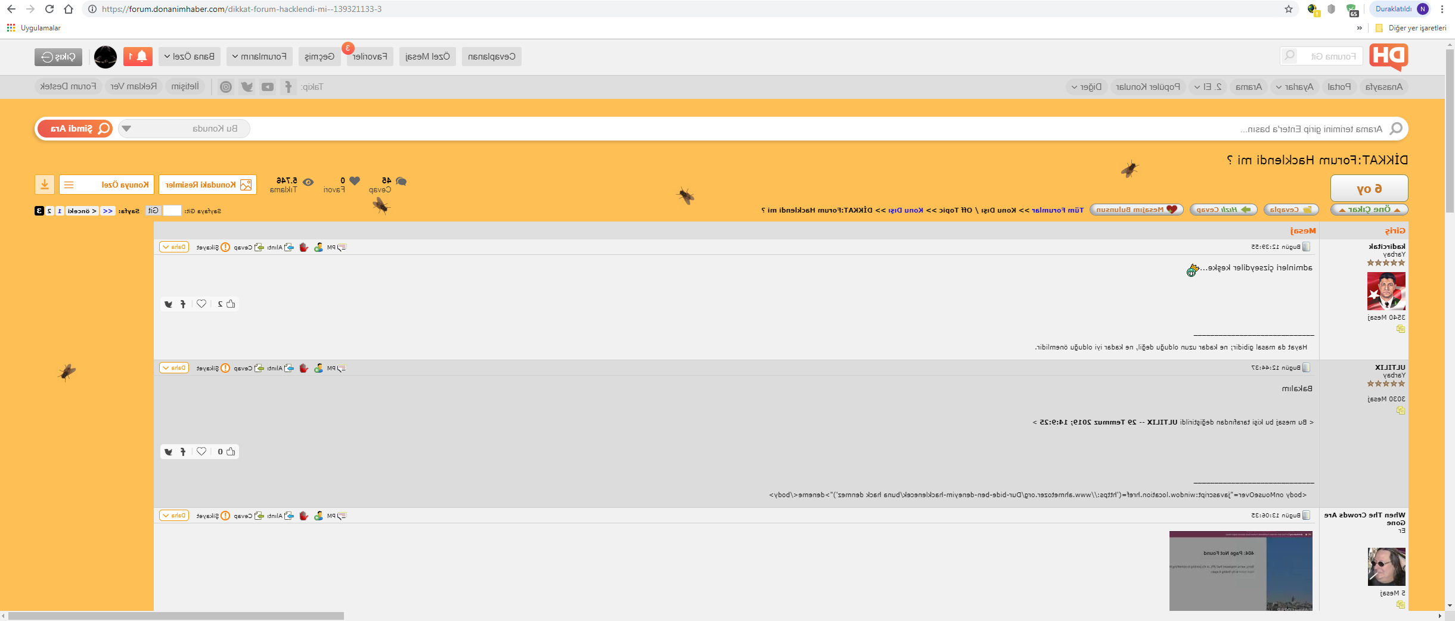Open the Favoriler tab
Viewport: 1455px width, 621px height.
click(x=370, y=57)
